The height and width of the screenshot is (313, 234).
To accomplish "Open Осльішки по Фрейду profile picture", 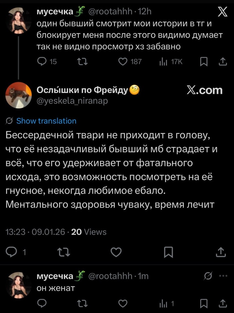I will pos(18,95).
